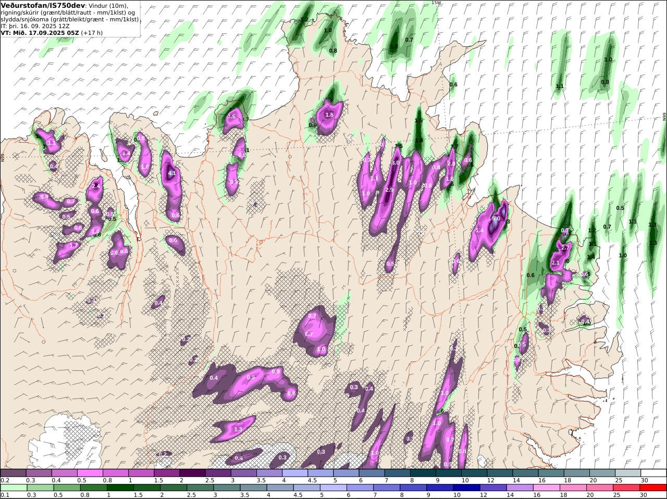This screenshot has width=667, height=499.
Task: Select deep blue lower swatch 10–12
Action: click(x=467, y=488)
